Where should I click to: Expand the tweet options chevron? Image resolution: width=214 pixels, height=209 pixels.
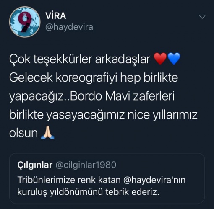coord(202,17)
